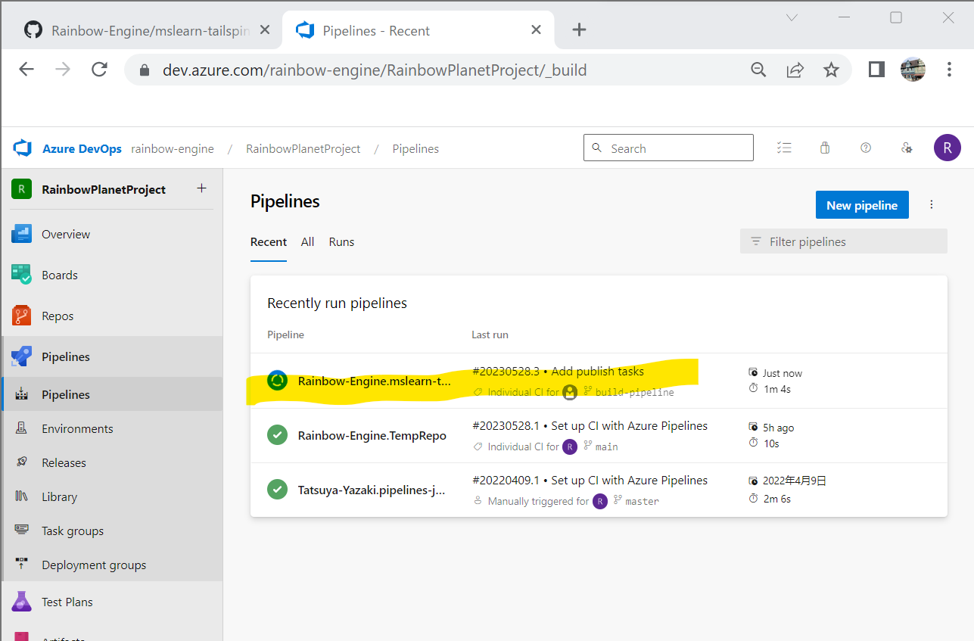Open the Rainbow-Engine.TempRepo pipeline
Image resolution: width=974 pixels, height=641 pixels.
click(x=372, y=436)
